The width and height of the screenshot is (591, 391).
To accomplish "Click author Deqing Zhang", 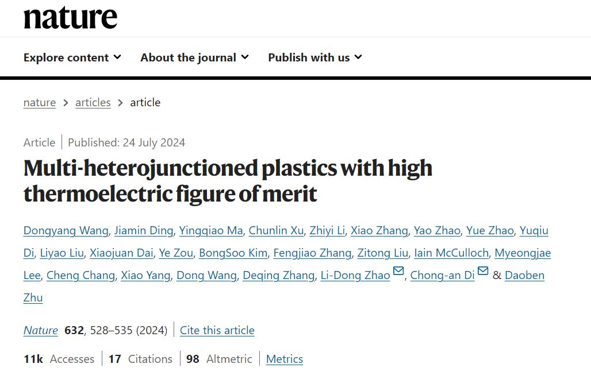I will 278,276.
